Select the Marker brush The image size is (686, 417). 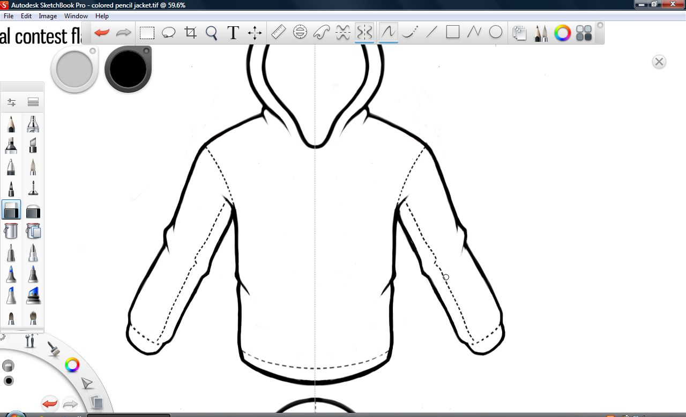pyautogui.click(x=11, y=145)
